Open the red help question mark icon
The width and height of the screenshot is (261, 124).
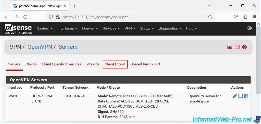pyautogui.click(x=244, y=47)
